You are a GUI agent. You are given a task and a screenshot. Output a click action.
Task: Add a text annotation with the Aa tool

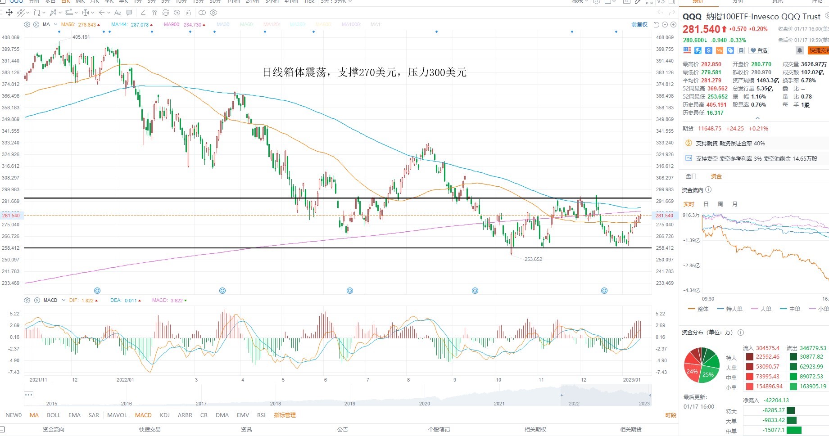pyautogui.click(x=118, y=13)
